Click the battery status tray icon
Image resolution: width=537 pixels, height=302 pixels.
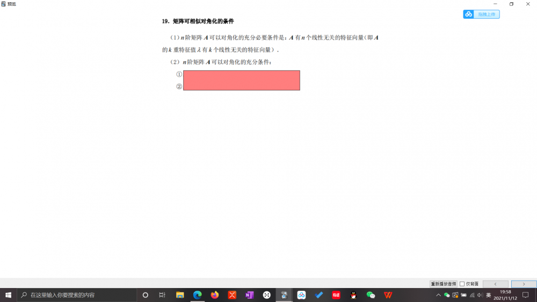tap(464, 295)
